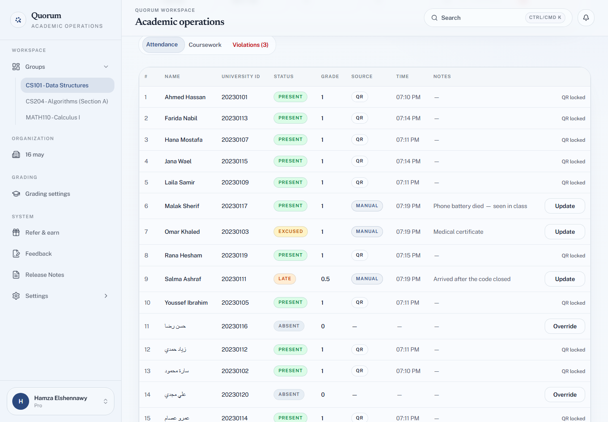Click the name Youssef Ibrahim
The height and width of the screenshot is (422, 608).
point(186,303)
